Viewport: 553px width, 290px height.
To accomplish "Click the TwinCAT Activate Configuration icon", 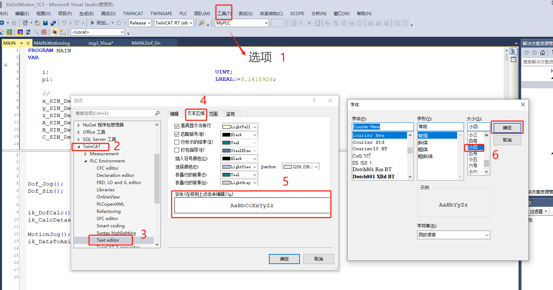I will point(2,32).
